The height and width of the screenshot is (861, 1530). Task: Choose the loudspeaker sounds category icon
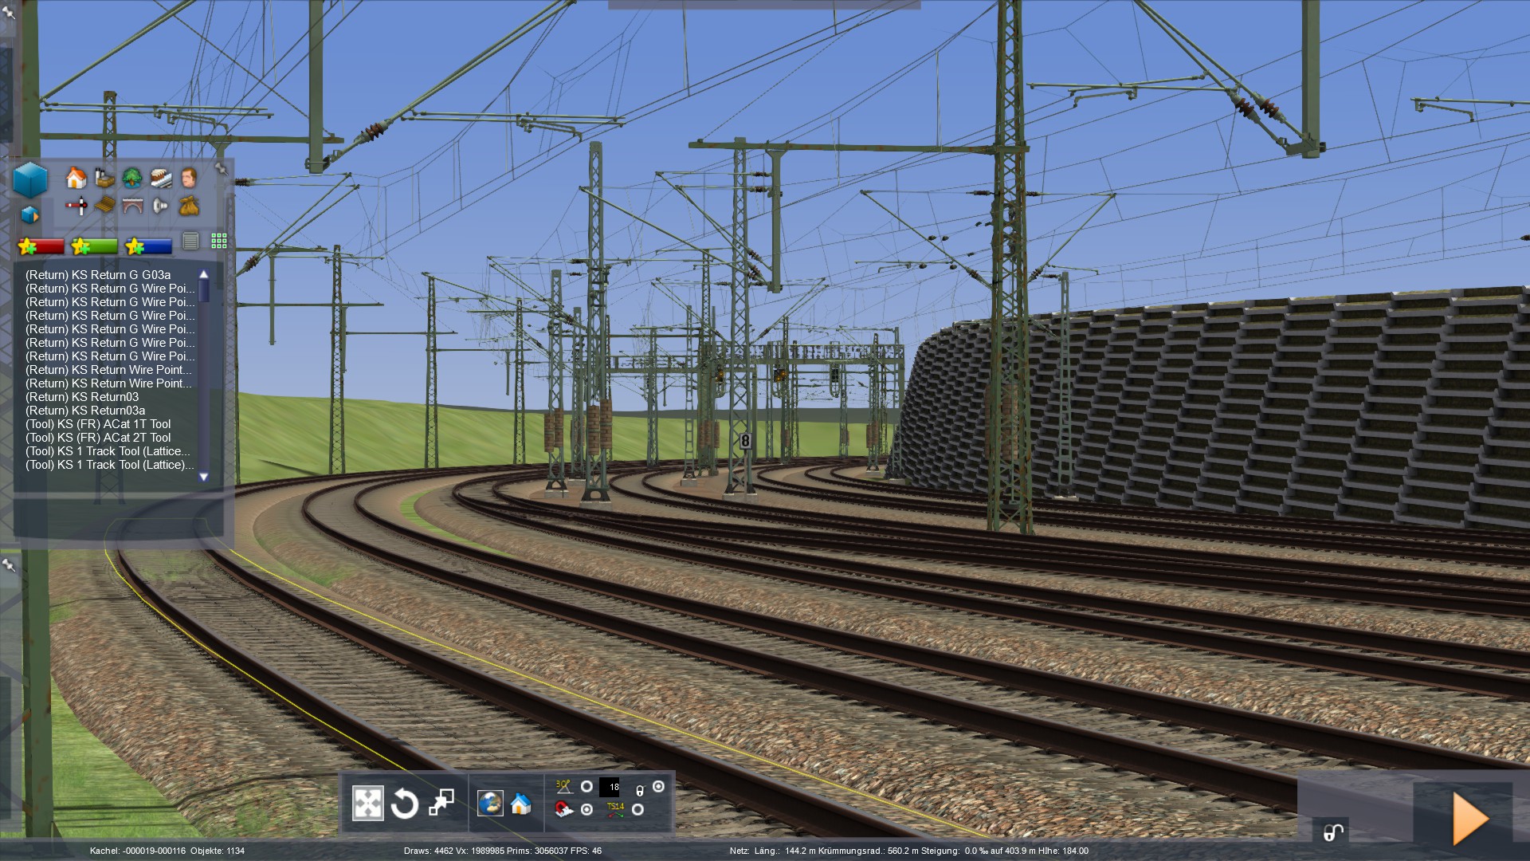160,206
